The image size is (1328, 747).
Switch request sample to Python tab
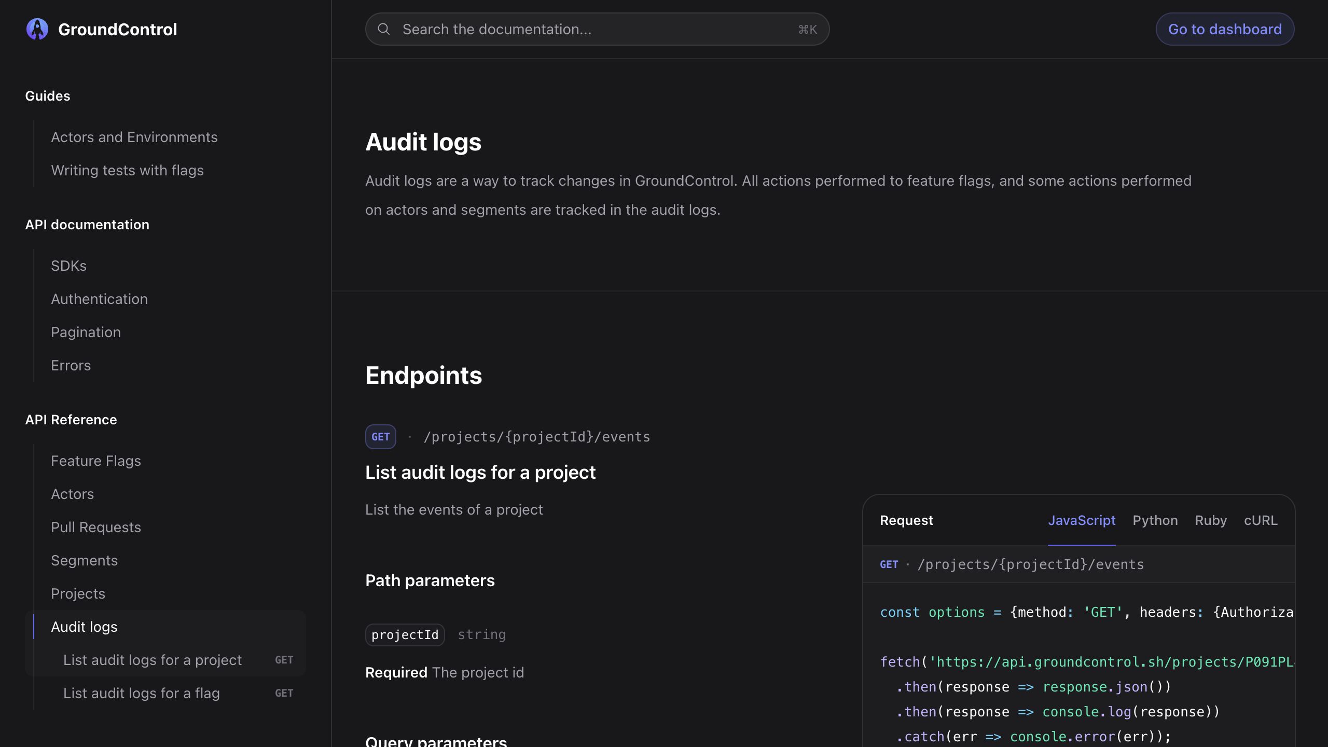1155,520
